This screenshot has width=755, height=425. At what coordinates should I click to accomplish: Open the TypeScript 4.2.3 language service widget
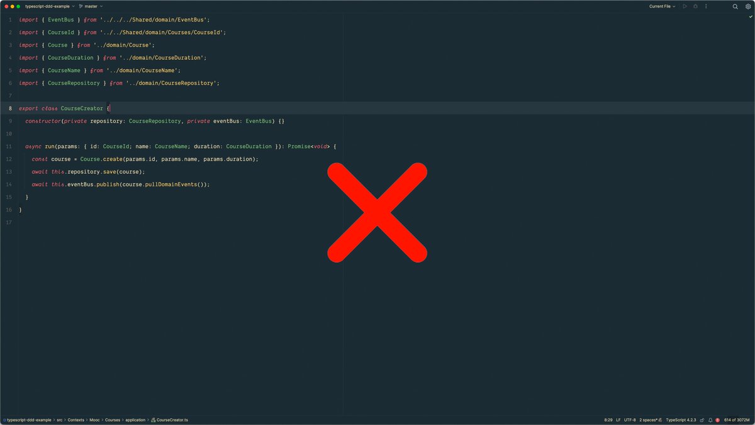tap(681, 419)
